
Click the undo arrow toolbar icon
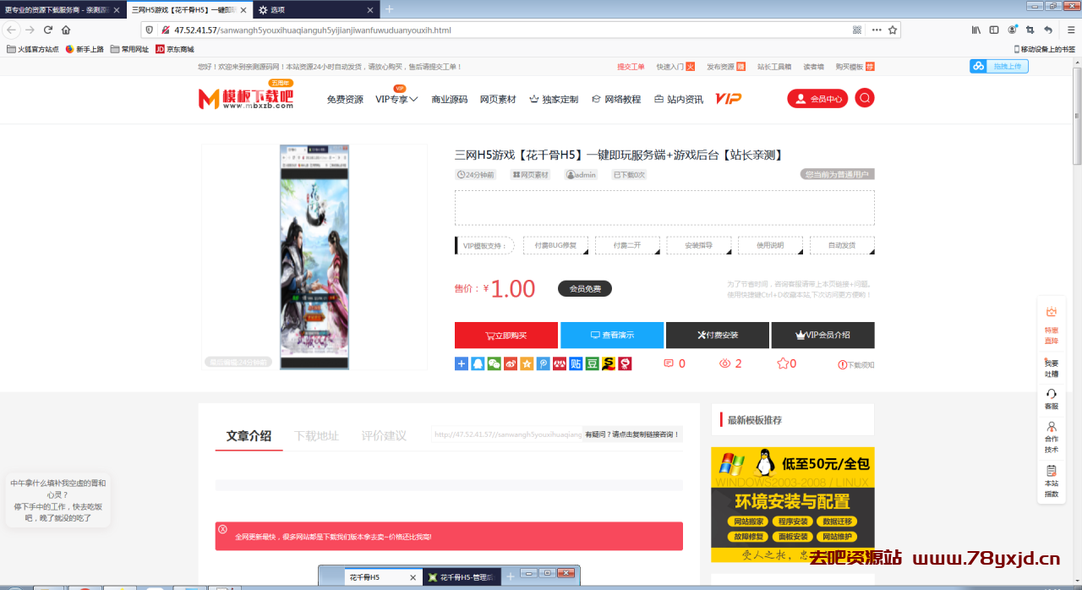1048,30
